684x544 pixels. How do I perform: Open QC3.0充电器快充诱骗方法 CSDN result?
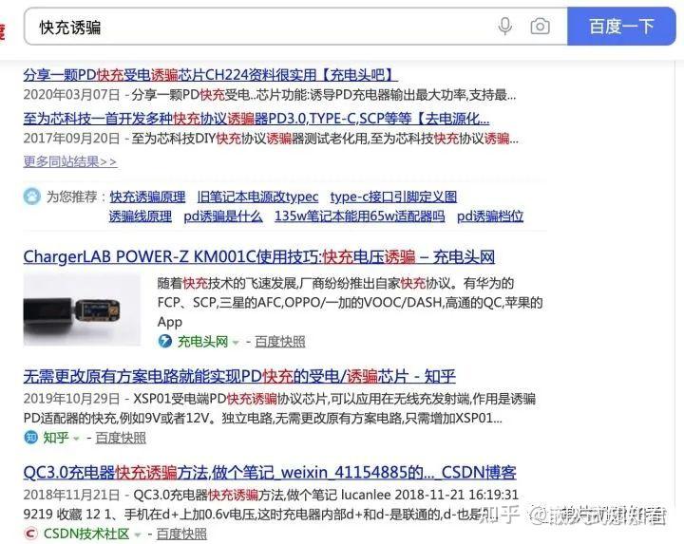pos(270,473)
